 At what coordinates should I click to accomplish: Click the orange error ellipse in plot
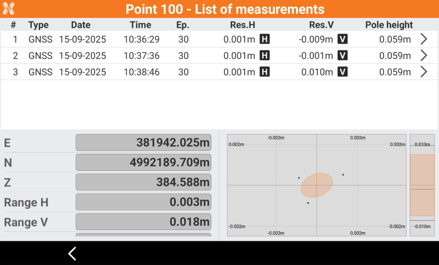click(316, 185)
